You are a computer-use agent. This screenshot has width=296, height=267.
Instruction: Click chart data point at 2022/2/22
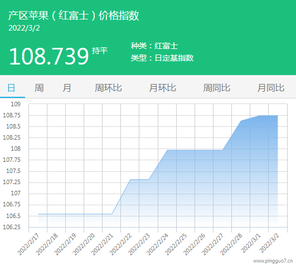[x=130, y=179]
